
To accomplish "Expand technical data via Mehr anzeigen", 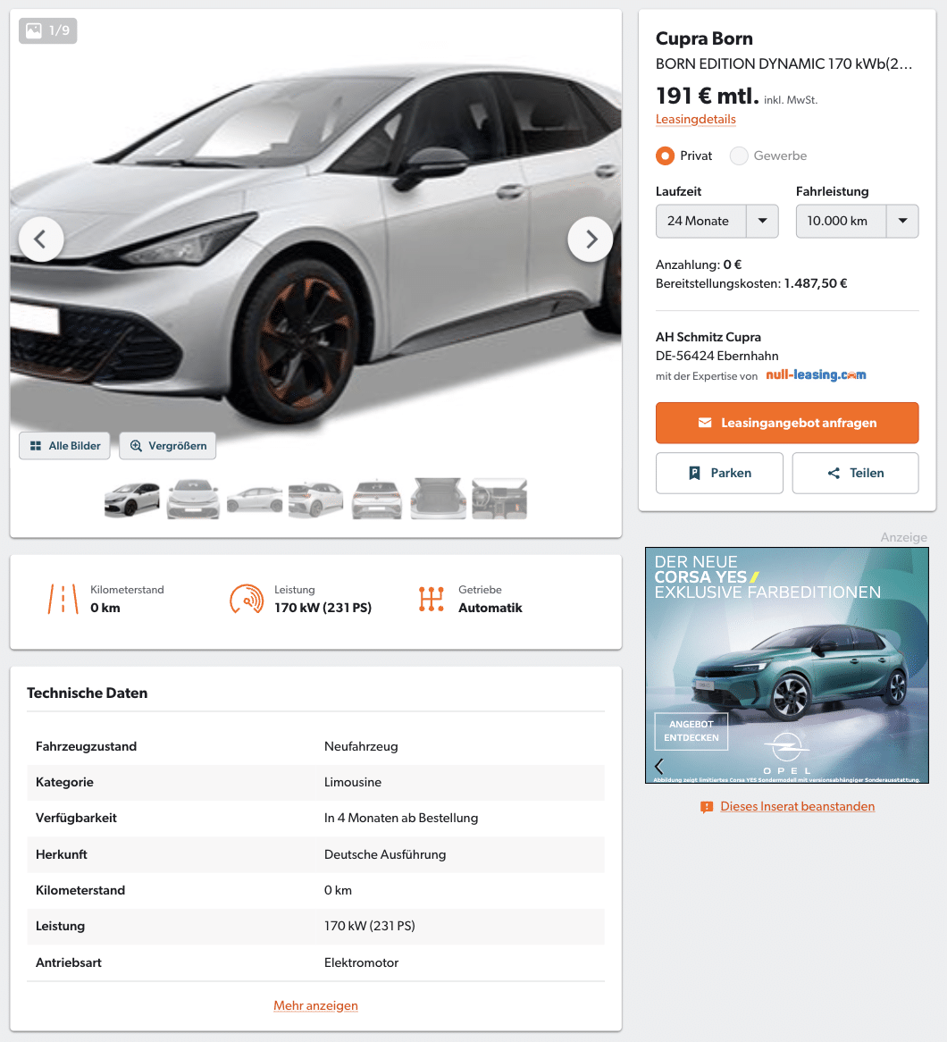I will point(315,1005).
